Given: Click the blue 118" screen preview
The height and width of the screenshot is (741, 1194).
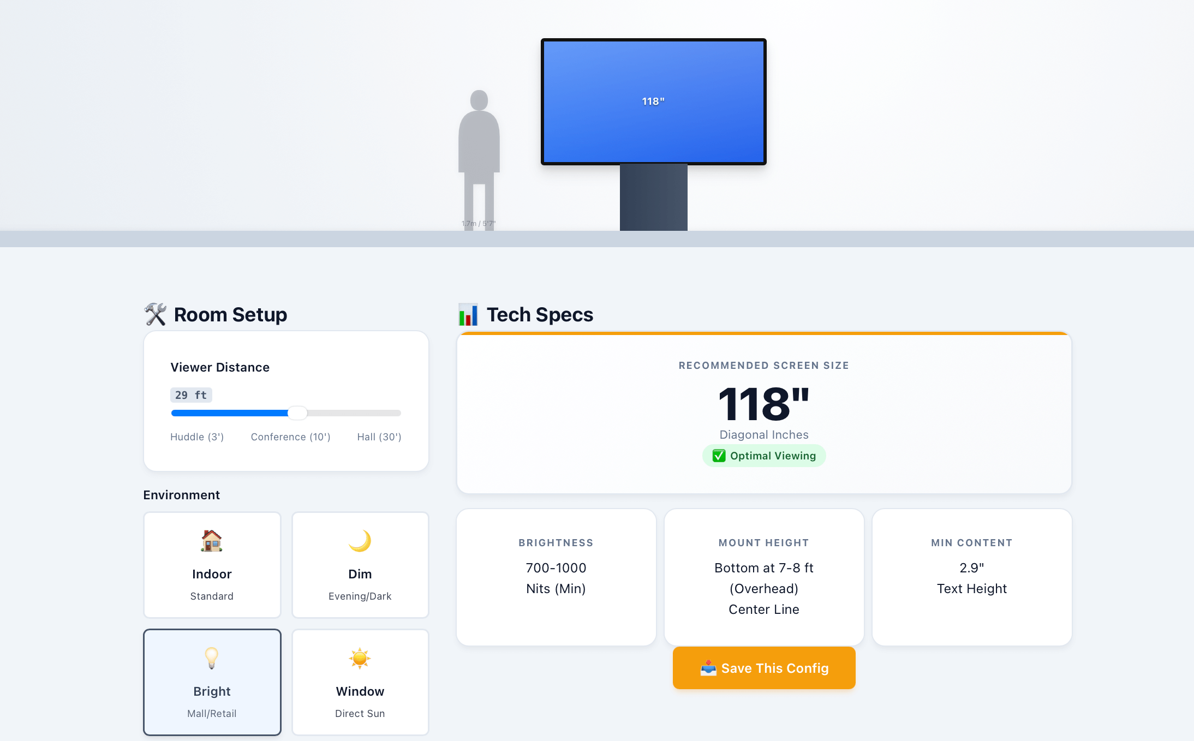Looking at the screenshot, I should [x=654, y=101].
